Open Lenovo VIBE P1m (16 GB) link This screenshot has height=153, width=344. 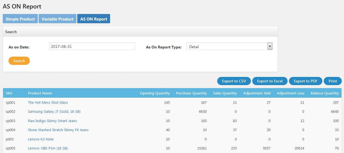[x=48, y=148]
